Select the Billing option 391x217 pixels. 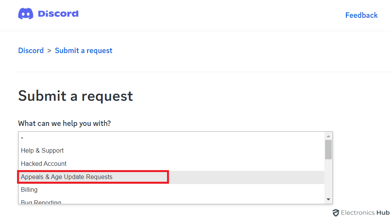(x=29, y=189)
